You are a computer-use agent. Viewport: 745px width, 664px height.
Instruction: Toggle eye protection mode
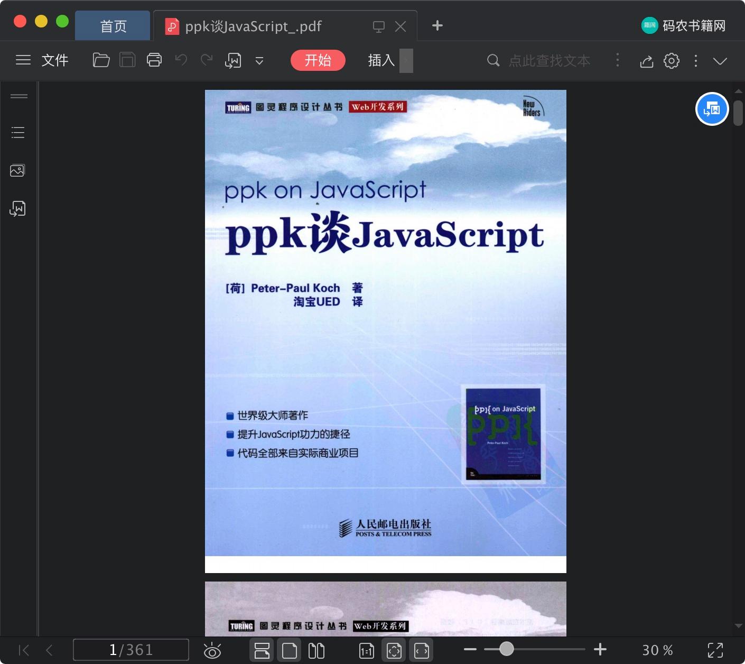pyautogui.click(x=212, y=650)
